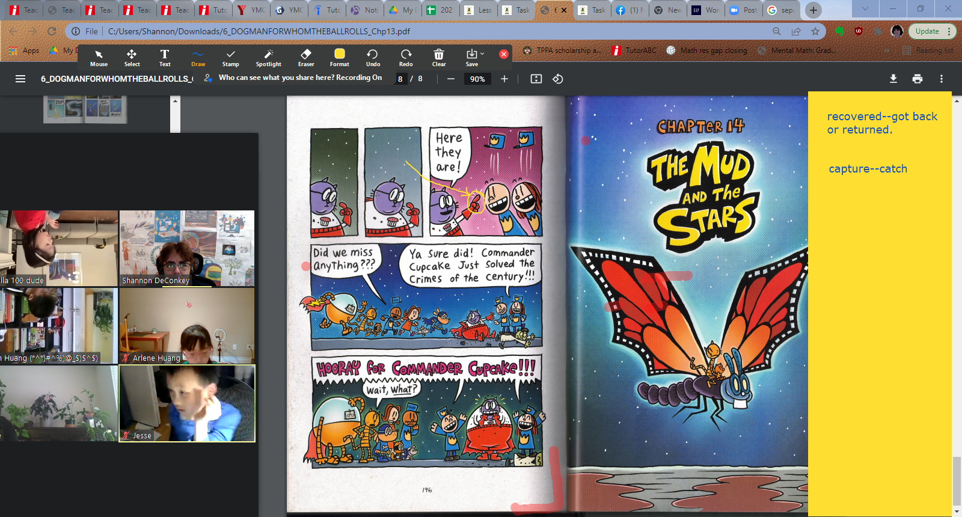Click the PDF vertical scrollbar thumb
The image size is (962, 517).
pos(957,482)
